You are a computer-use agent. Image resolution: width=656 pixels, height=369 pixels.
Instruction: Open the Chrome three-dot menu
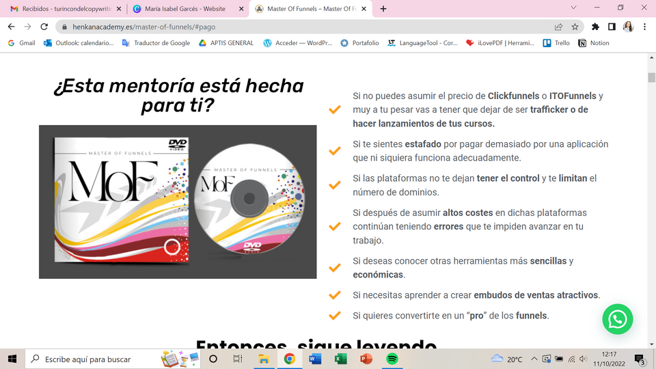644,27
